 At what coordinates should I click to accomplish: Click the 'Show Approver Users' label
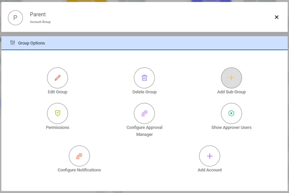pos(231,127)
